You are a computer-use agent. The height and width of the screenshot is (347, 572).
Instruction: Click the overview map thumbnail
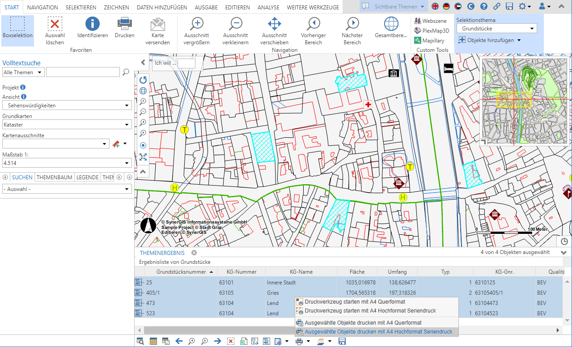point(524,101)
